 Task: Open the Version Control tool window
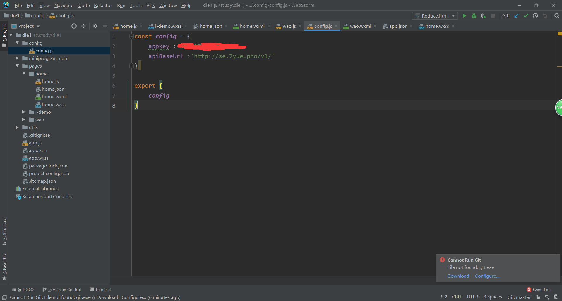click(x=62, y=290)
